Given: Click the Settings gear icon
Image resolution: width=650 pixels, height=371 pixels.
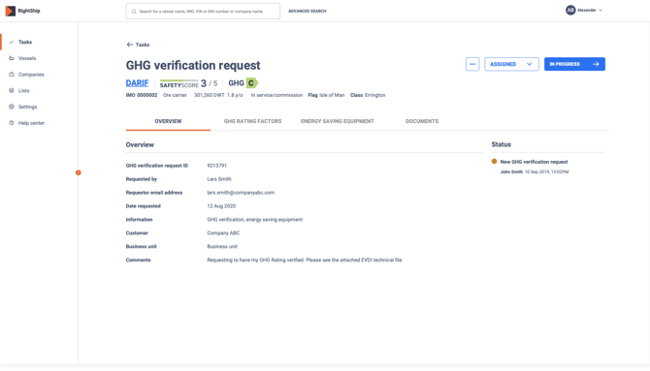Looking at the screenshot, I should point(12,107).
